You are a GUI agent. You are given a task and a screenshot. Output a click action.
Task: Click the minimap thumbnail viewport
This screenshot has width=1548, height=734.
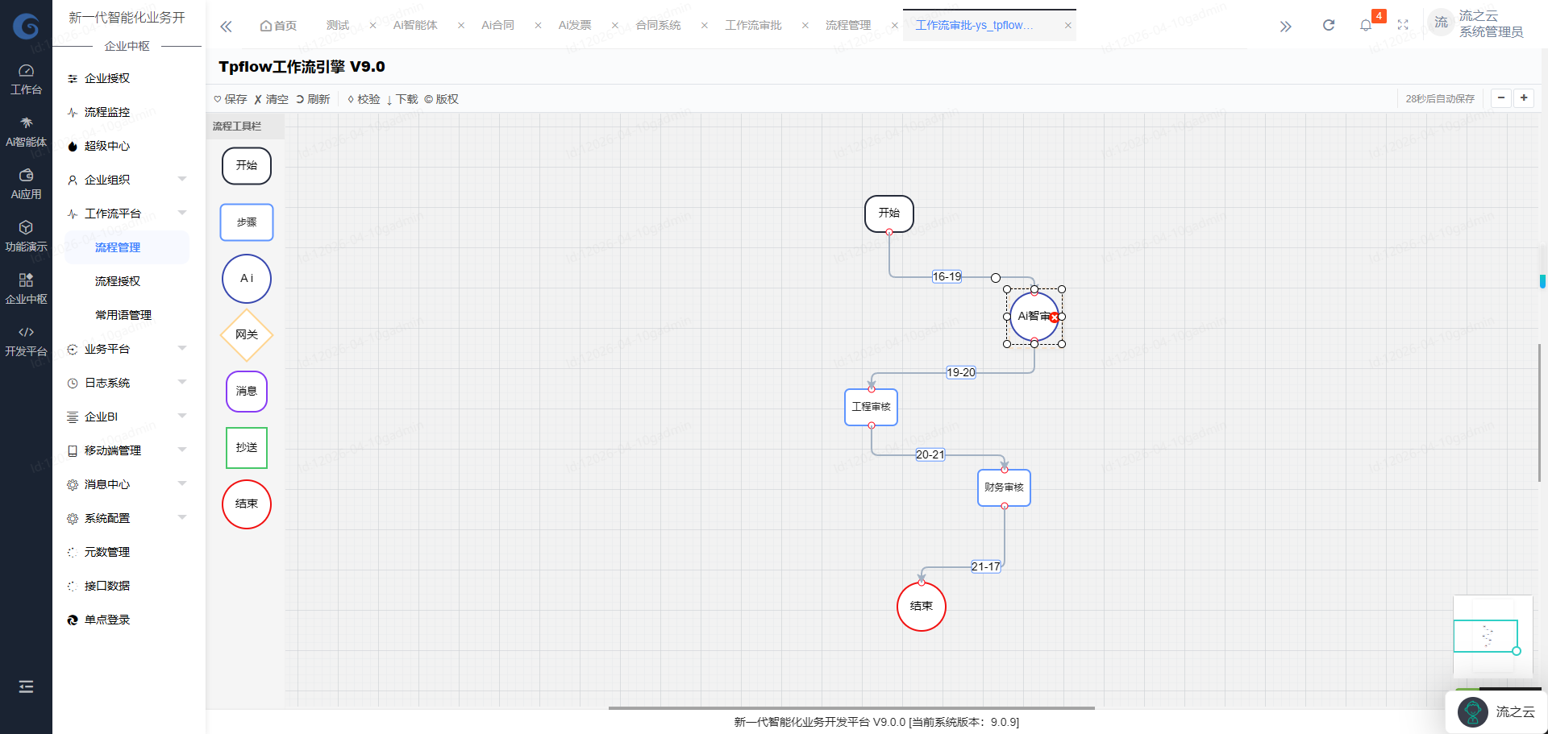point(1485,636)
